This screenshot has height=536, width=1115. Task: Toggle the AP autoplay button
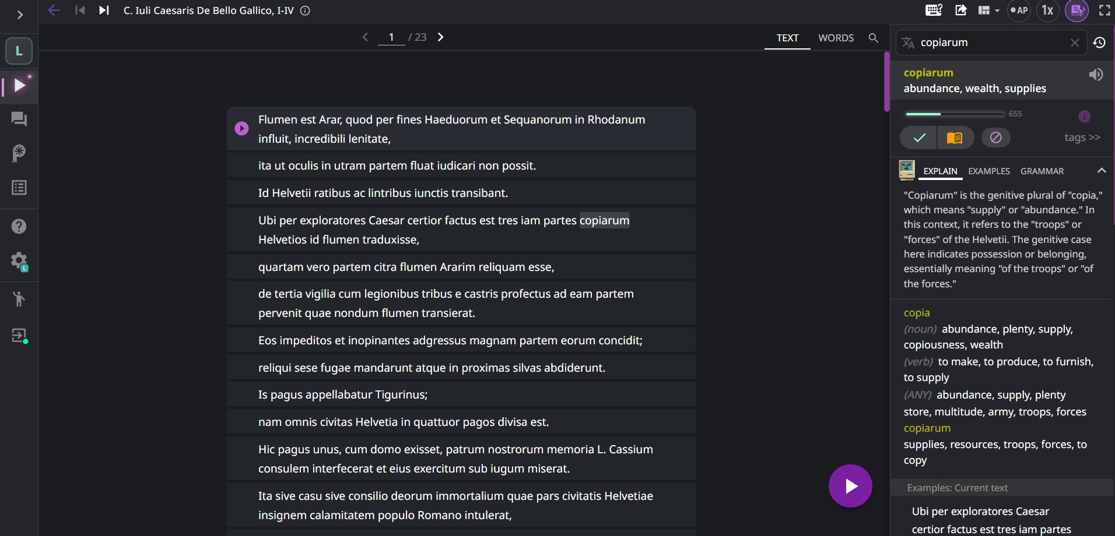click(x=1019, y=10)
